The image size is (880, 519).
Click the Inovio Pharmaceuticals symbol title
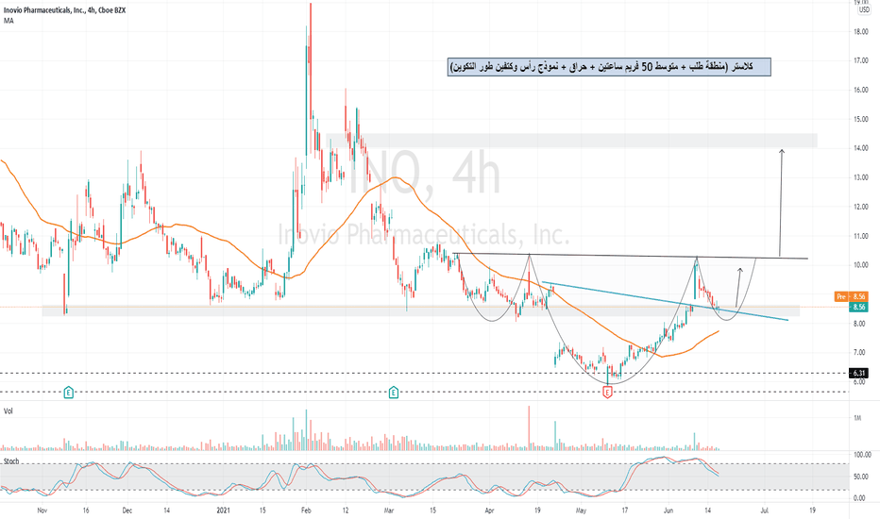pyautogui.click(x=64, y=10)
